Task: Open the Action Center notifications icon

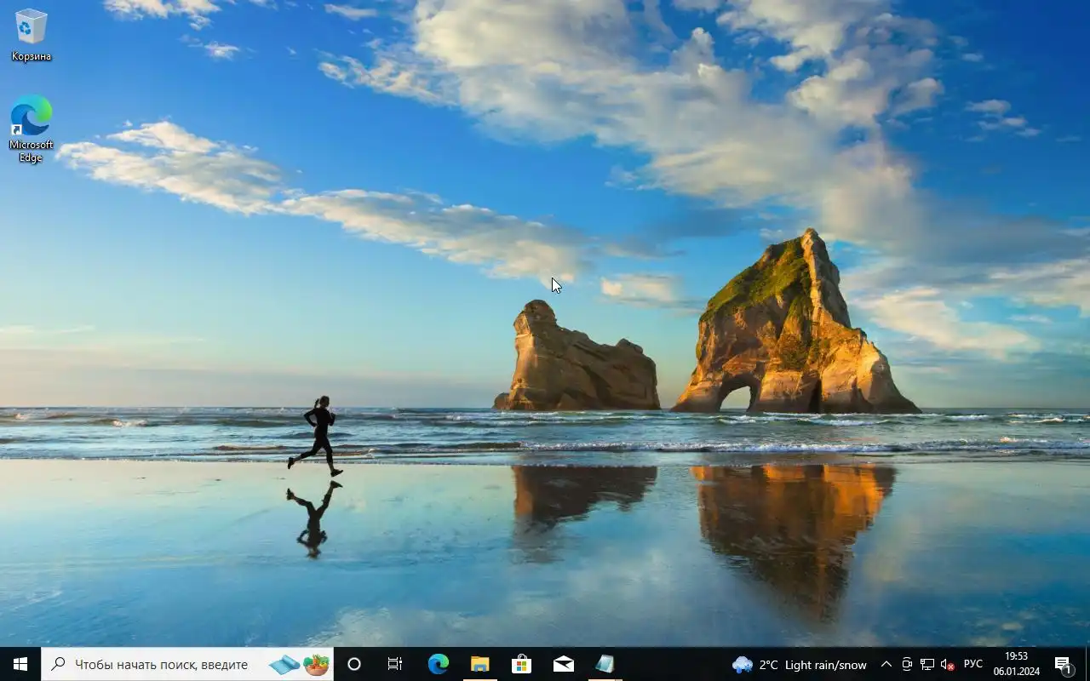Action: pos(1064,665)
